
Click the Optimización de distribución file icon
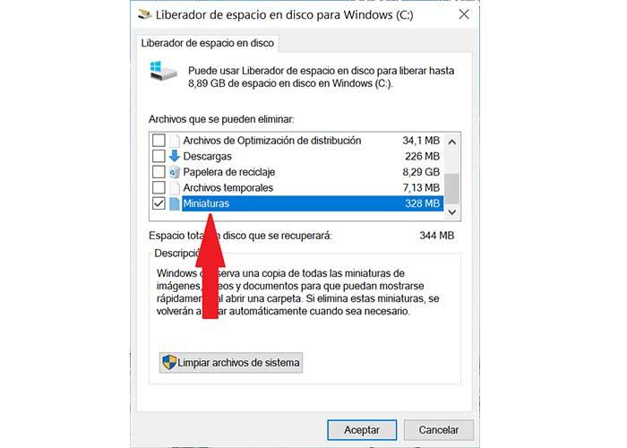click(x=175, y=141)
